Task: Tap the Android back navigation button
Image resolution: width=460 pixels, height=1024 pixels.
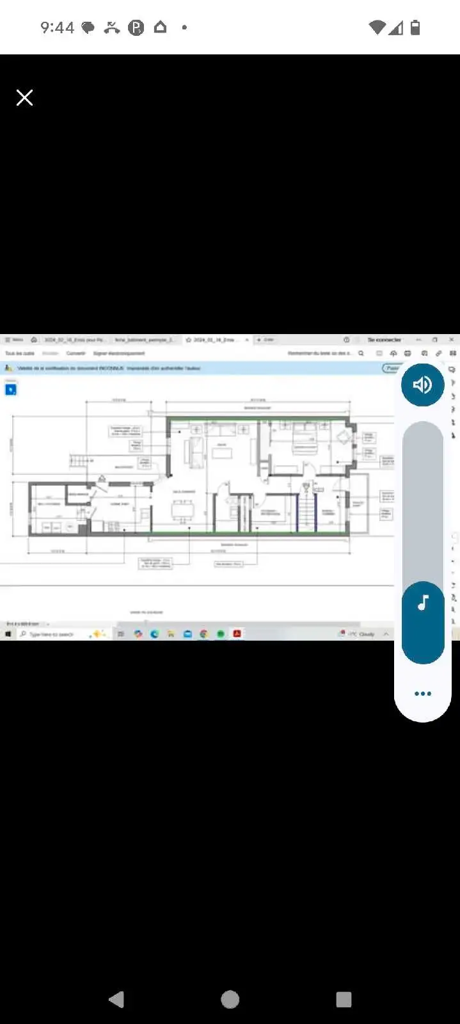Action: click(x=116, y=999)
